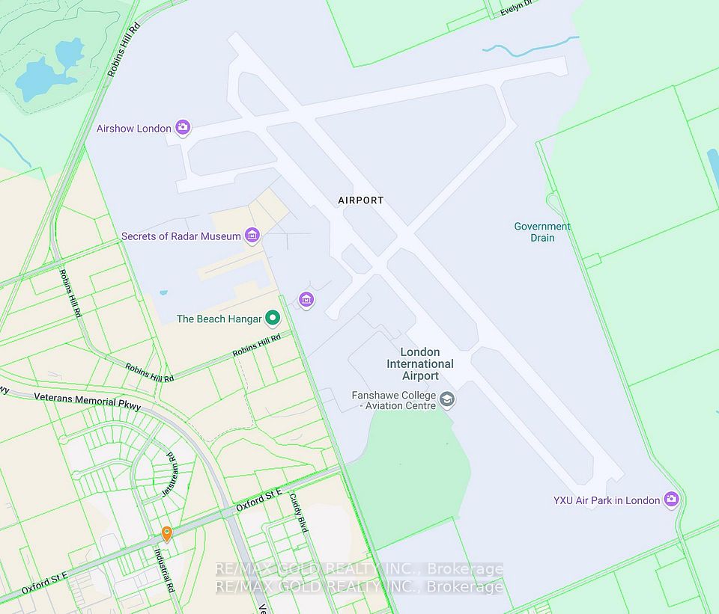Click the London International Airport label

pyautogui.click(x=420, y=363)
